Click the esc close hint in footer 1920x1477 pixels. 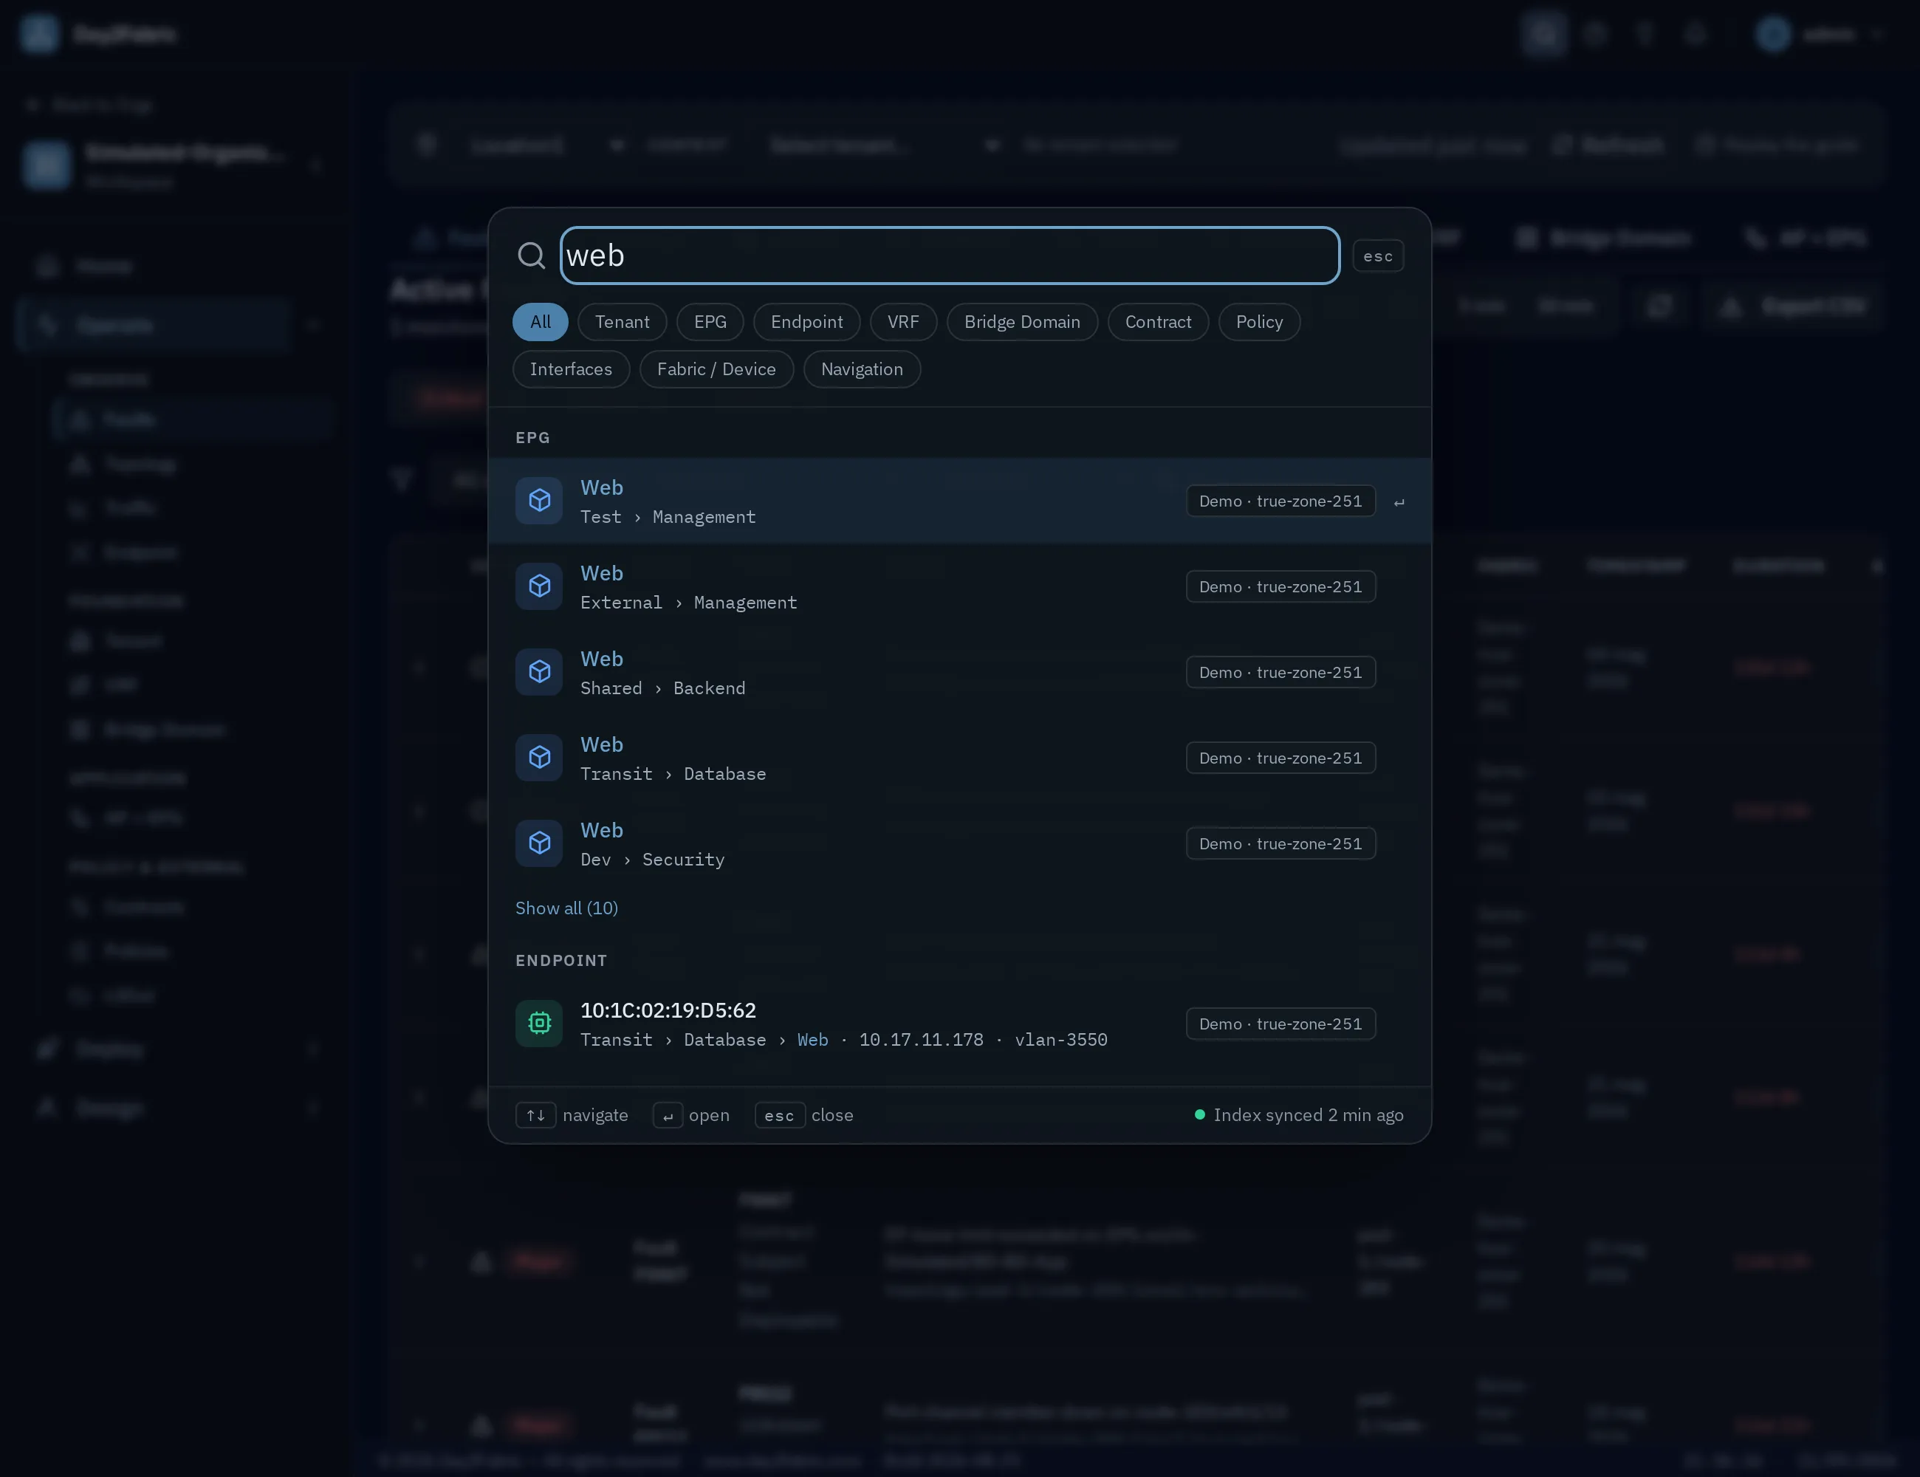click(x=780, y=1116)
